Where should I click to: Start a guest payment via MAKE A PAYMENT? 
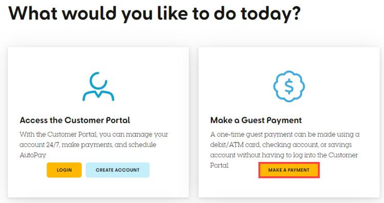(x=289, y=170)
